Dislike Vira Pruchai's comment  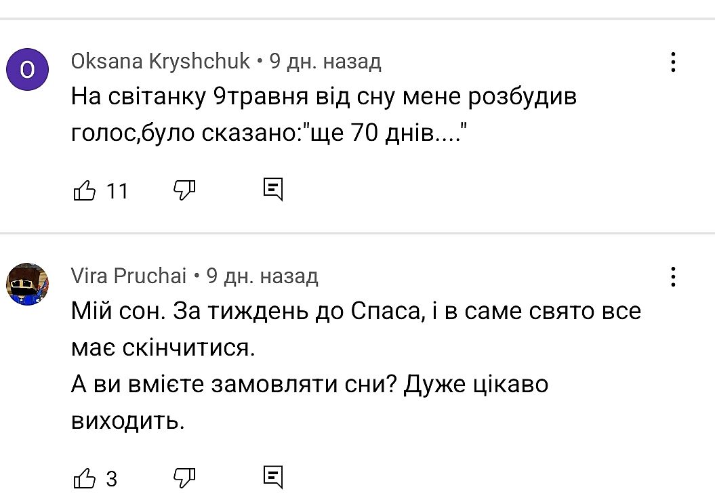tap(184, 478)
